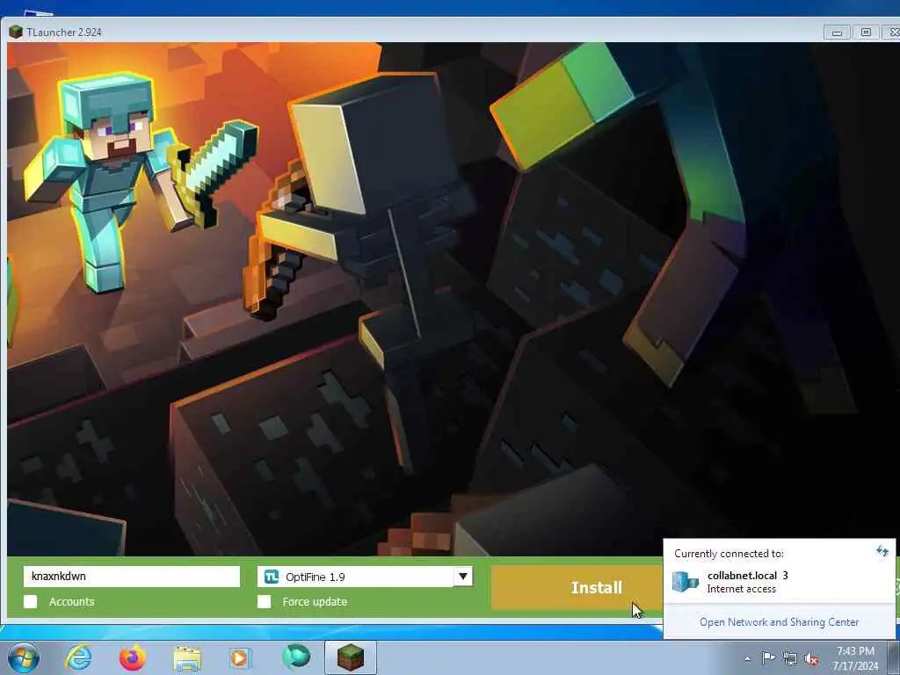900x675 pixels.
Task: Launch Internet Explorer from the taskbar
Action: (x=78, y=657)
